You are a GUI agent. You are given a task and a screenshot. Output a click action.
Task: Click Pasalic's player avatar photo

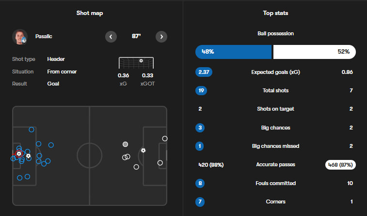pyautogui.click(x=20, y=37)
